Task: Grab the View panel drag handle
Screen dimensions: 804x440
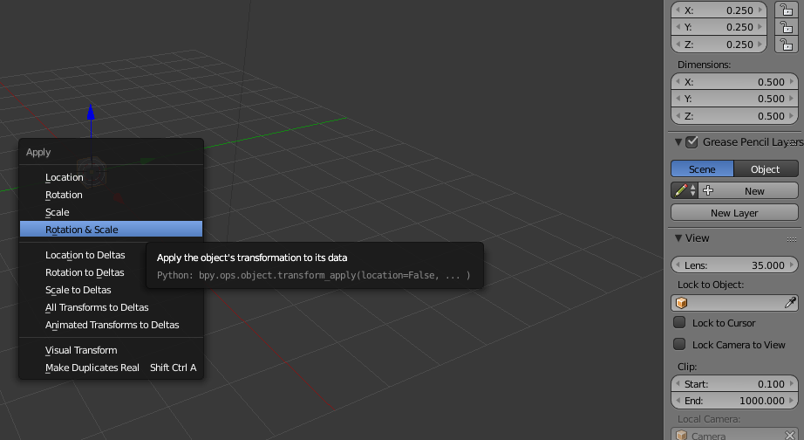Action: (x=792, y=238)
